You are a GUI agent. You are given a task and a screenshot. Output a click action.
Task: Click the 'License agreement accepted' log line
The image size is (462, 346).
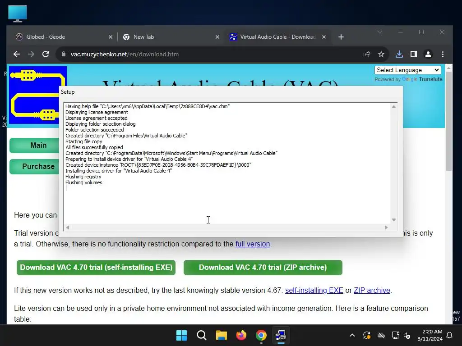[97, 118]
